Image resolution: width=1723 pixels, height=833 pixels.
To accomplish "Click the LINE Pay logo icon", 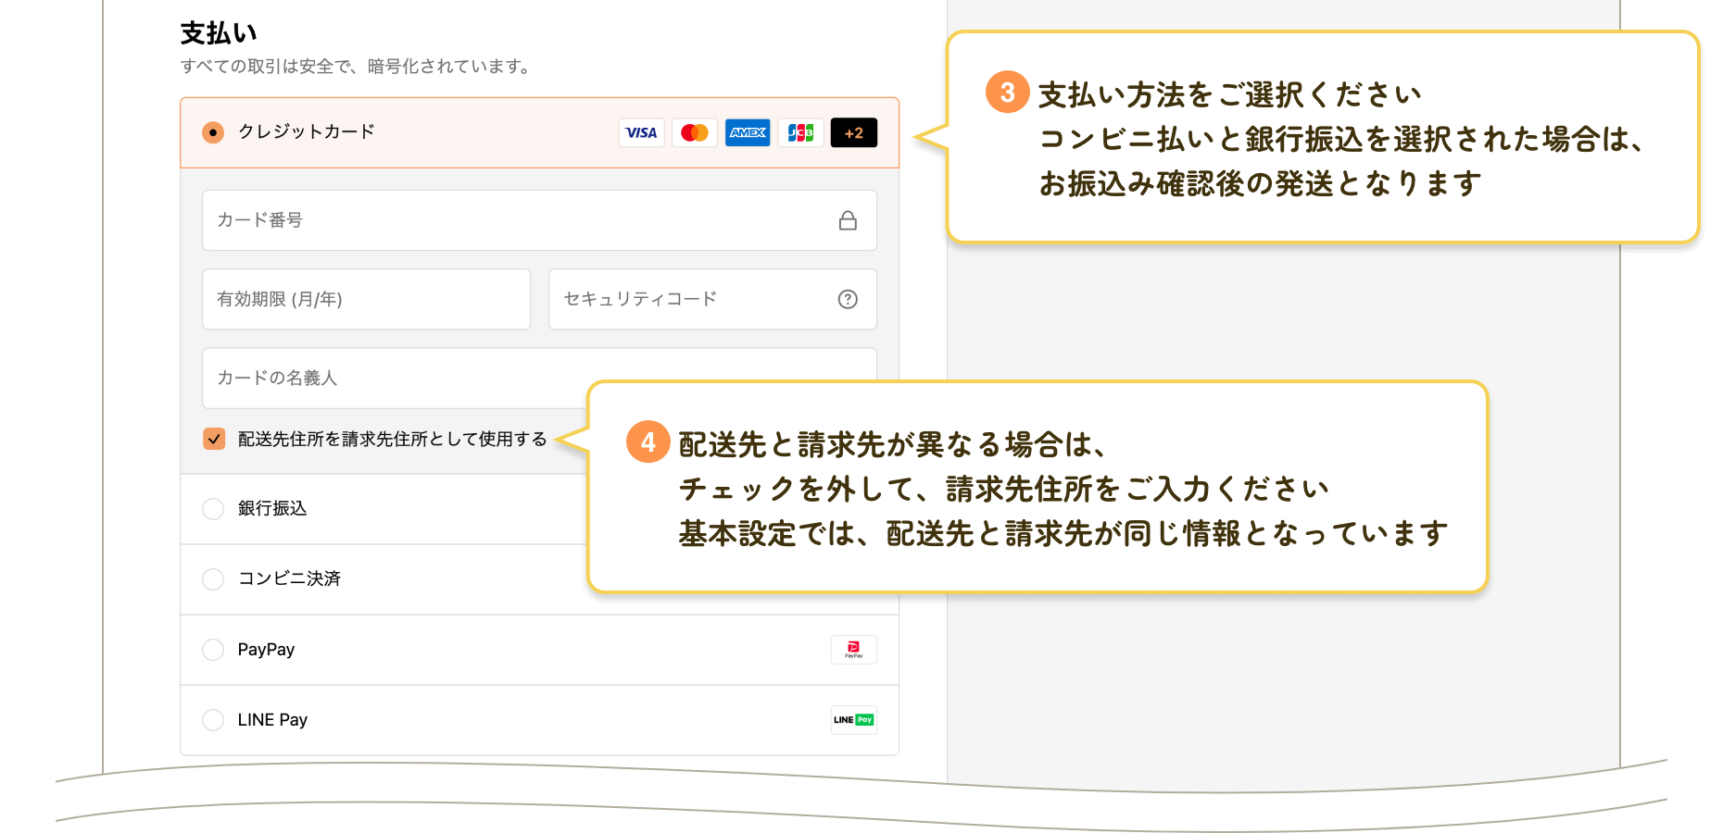I will tap(854, 720).
